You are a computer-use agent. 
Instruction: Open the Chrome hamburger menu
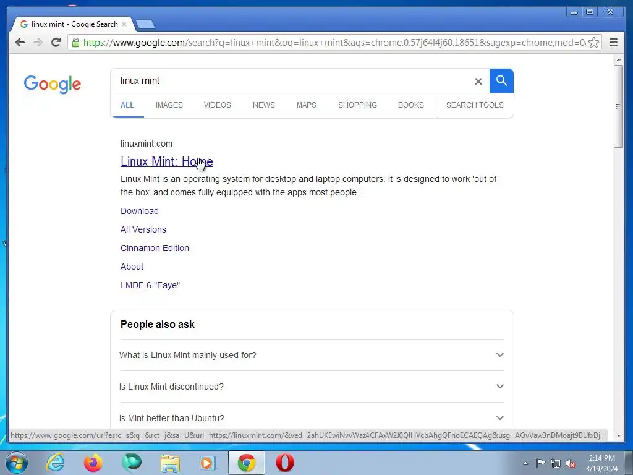pyautogui.click(x=613, y=43)
